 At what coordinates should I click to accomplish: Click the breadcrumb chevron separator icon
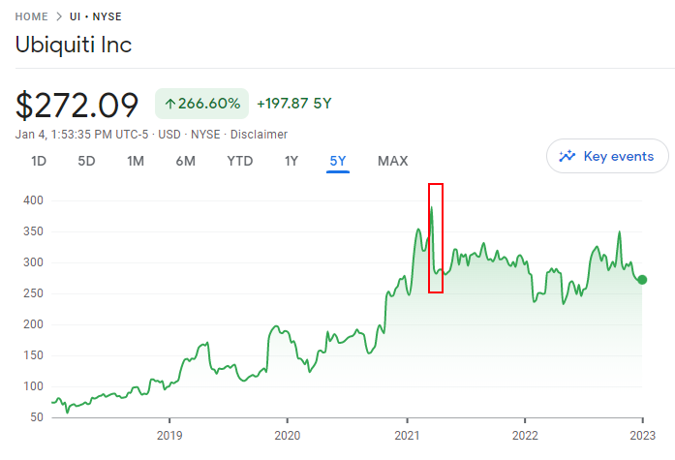click(59, 16)
